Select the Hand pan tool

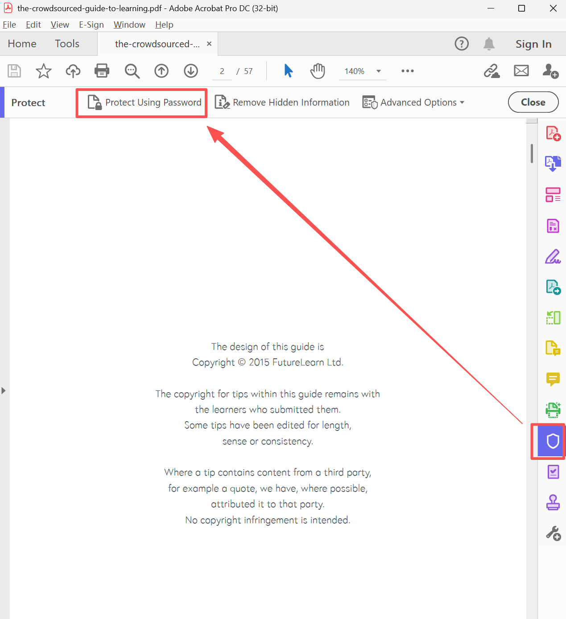(318, 71)
